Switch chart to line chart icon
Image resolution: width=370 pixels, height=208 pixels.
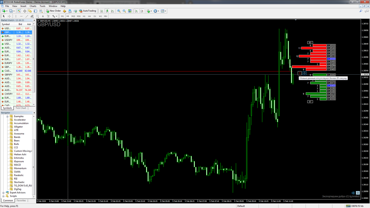click(112, 11)
